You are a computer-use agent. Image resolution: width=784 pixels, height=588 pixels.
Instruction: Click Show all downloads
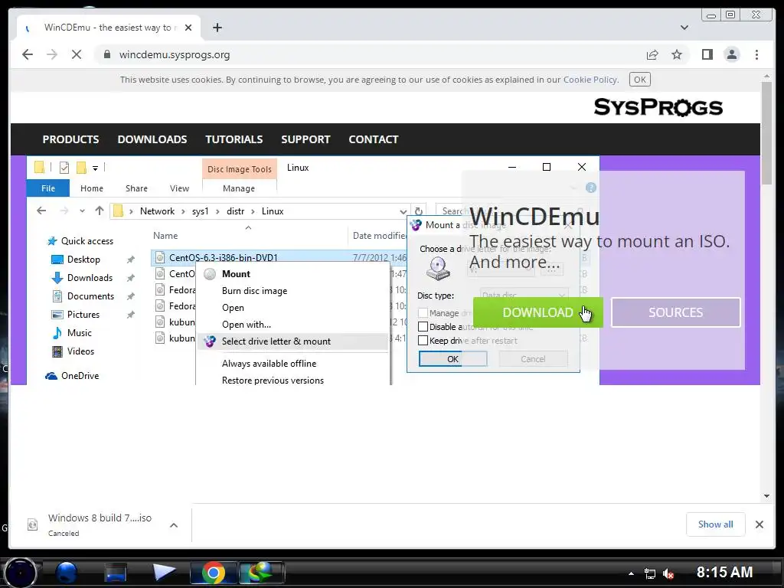click(716, 524)
